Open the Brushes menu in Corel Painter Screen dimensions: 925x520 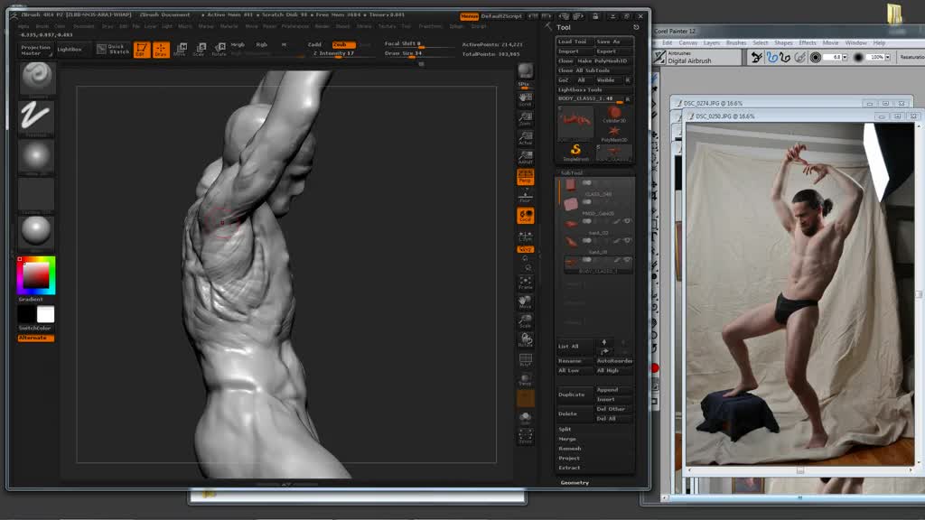pos(735,43)
